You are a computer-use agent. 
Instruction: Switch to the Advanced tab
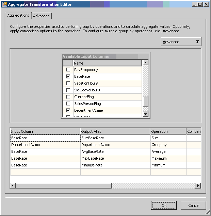click(41, 16)
